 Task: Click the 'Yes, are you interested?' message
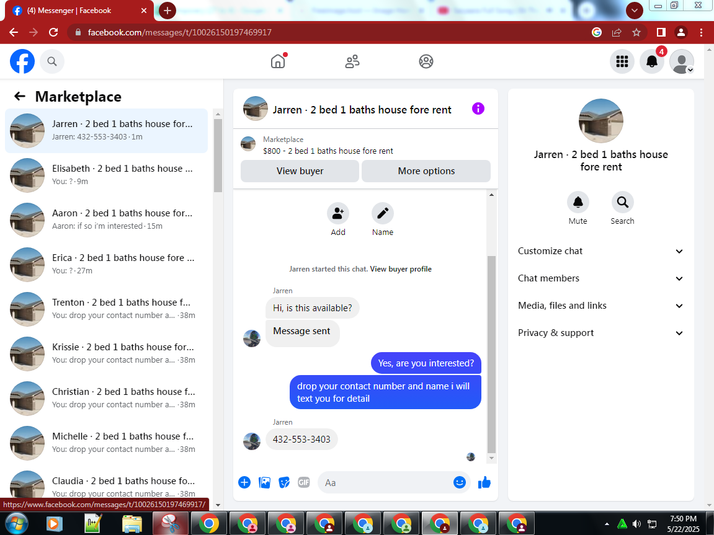coord(426,363)
